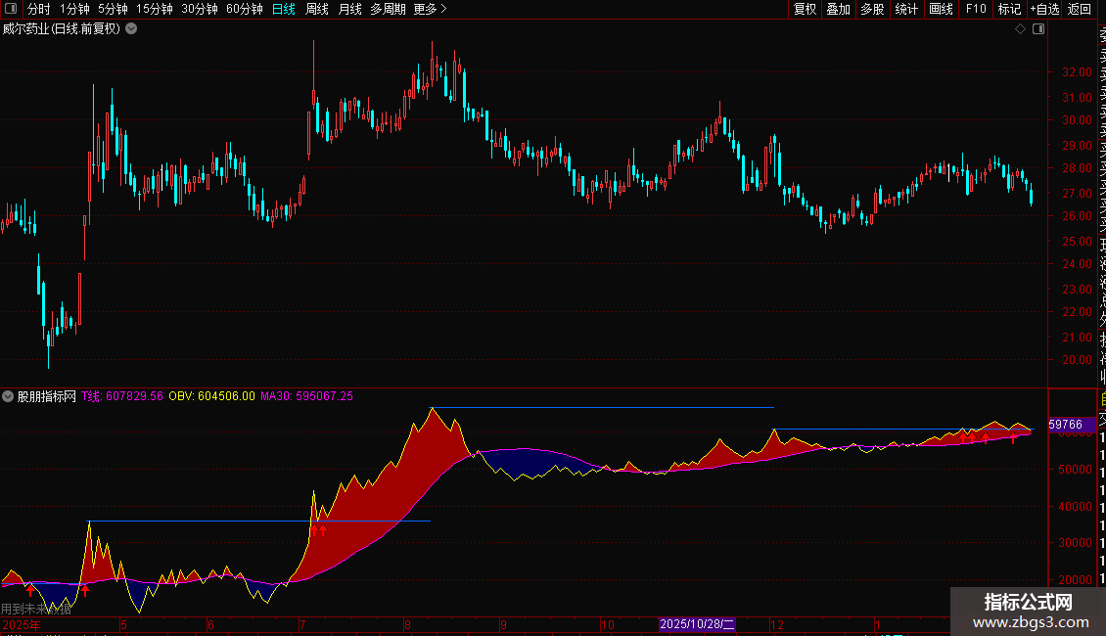Open F10 company information
This screenshot has width=1106, height=636.
click(976, 9)
